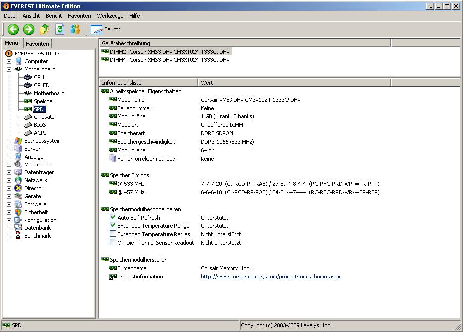Switch to the Menü tab
The image size is (463, 332).
(x=12, y=43)
